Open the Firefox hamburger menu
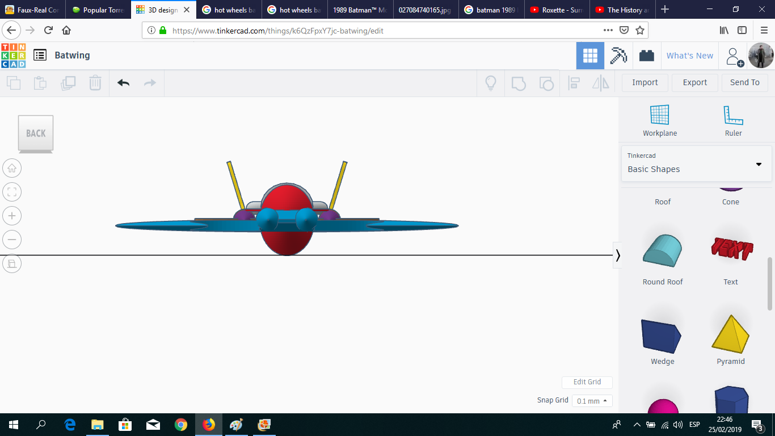 point(764,30)
